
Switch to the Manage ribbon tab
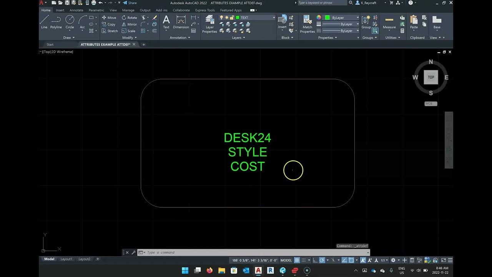pos(128,10)
